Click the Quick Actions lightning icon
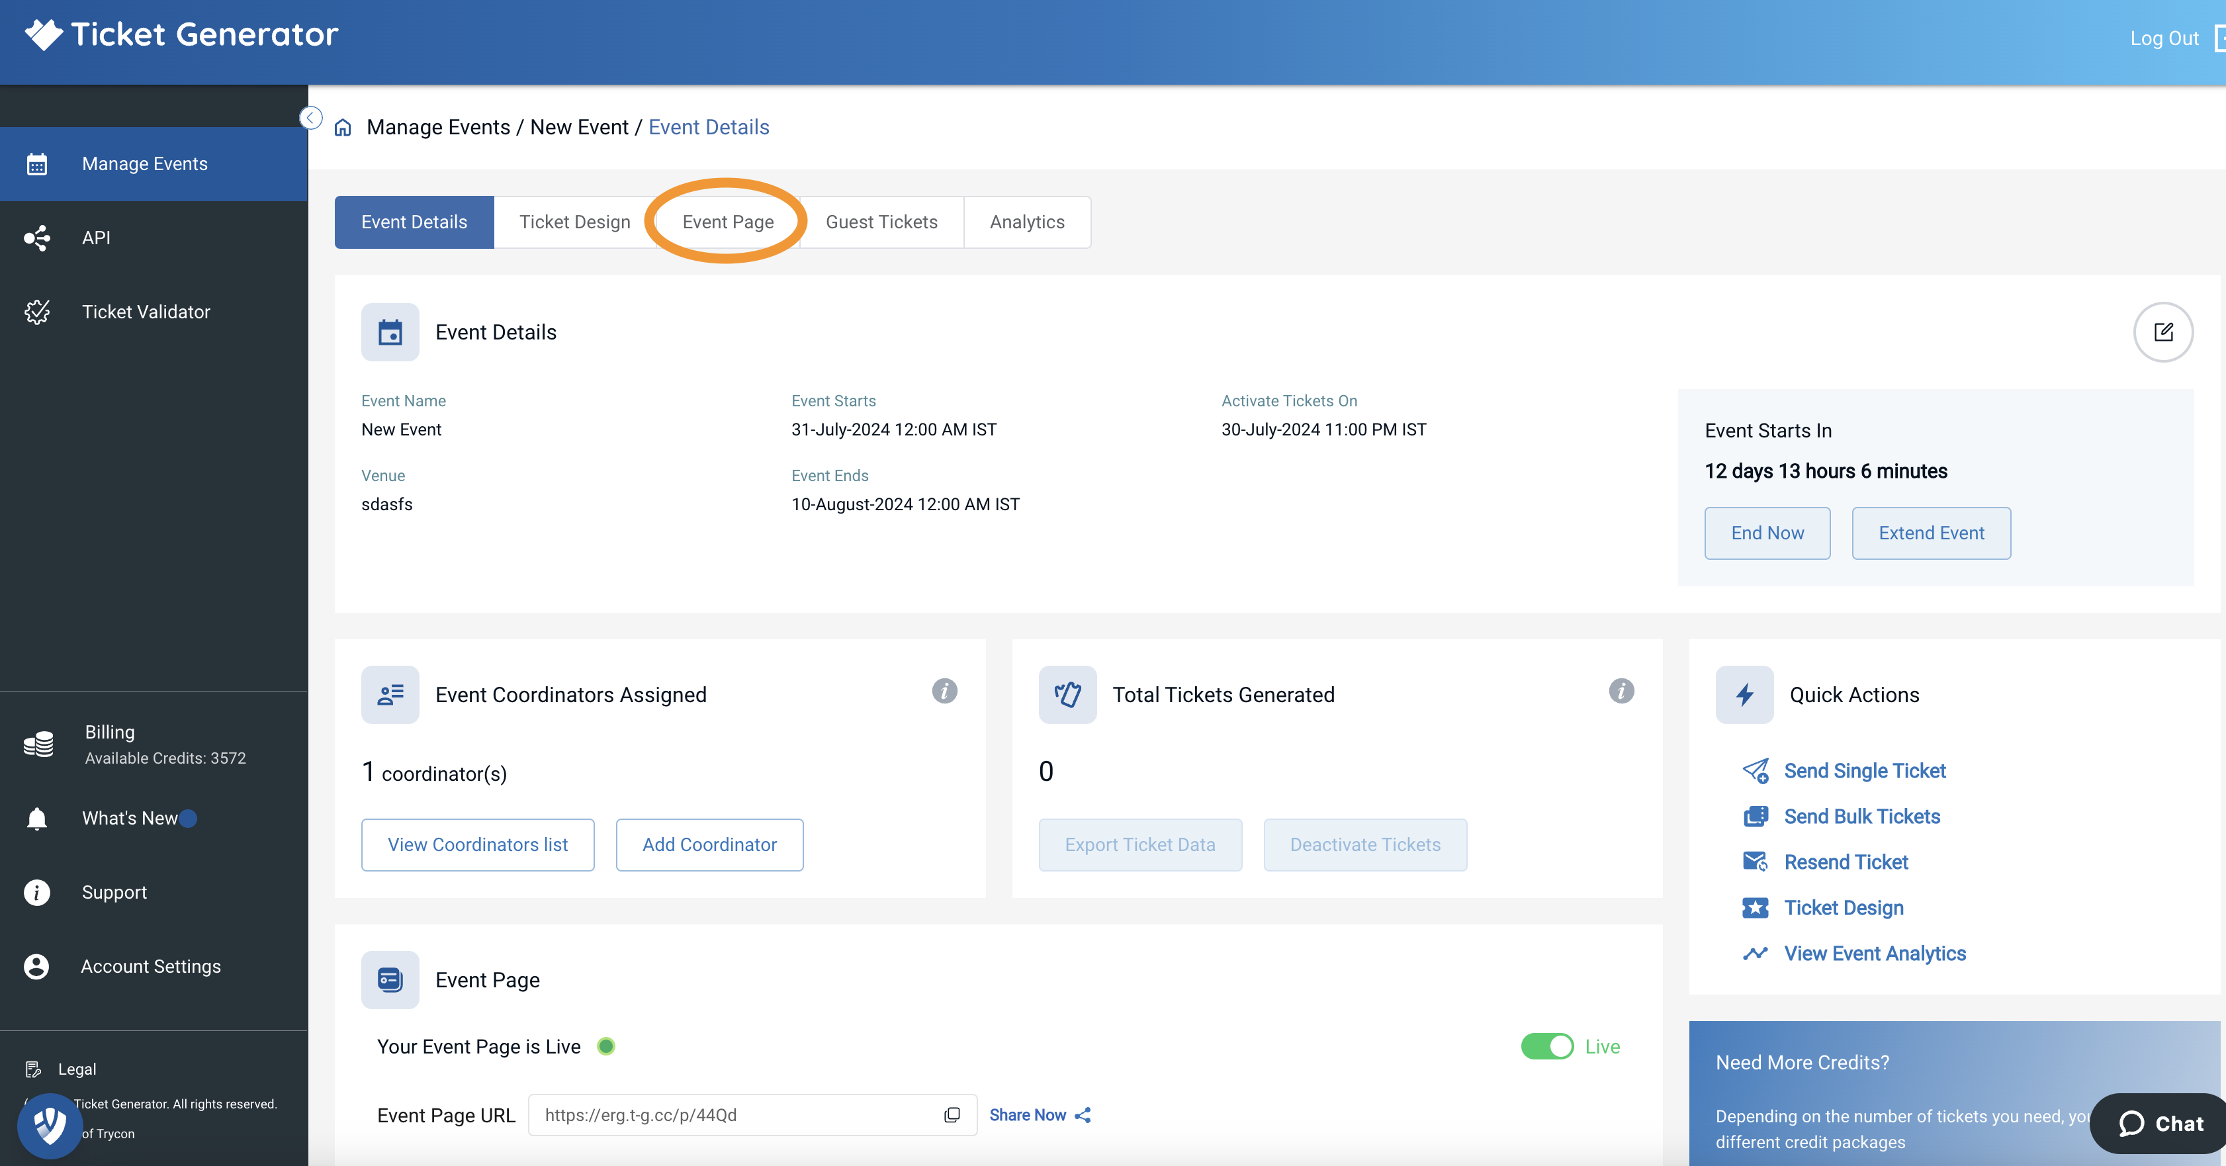This screenshot has width=2226, height=1166. 1745,695
